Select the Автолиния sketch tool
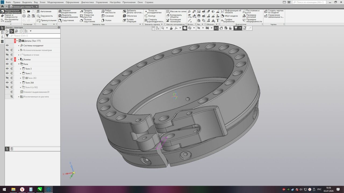Image resolution: width=344 pixels, height=193 pixels. click(44, 12)
